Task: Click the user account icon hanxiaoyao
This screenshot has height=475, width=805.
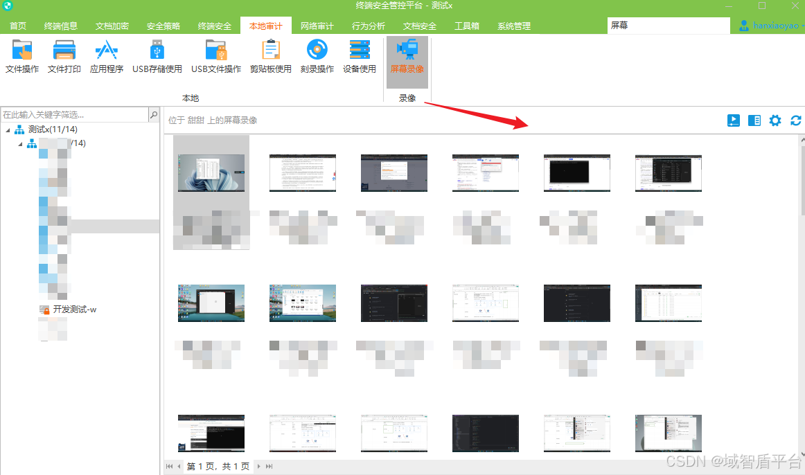Action: [x=744, y=25]
